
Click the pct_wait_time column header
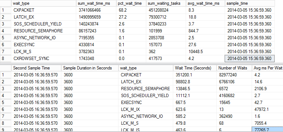tap(131, 3)
